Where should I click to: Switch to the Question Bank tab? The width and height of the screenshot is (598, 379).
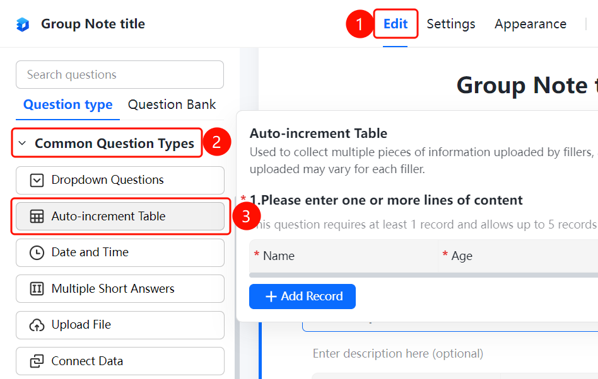pos(172,105)
